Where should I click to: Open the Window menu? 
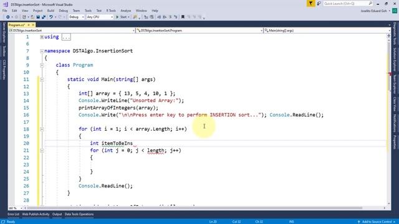[142, 11]
